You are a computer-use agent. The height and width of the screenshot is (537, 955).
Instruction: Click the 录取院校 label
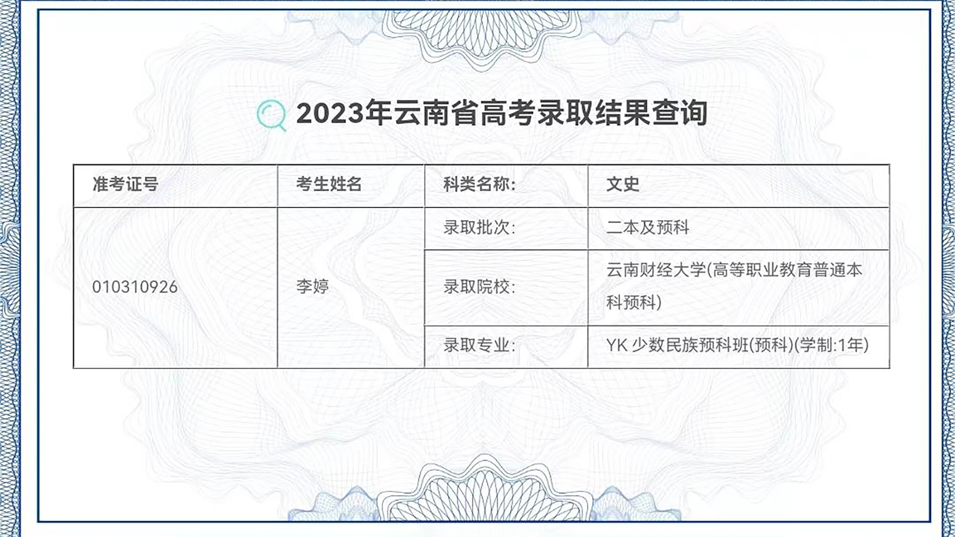pyautogui.click(x=480, y=287)
